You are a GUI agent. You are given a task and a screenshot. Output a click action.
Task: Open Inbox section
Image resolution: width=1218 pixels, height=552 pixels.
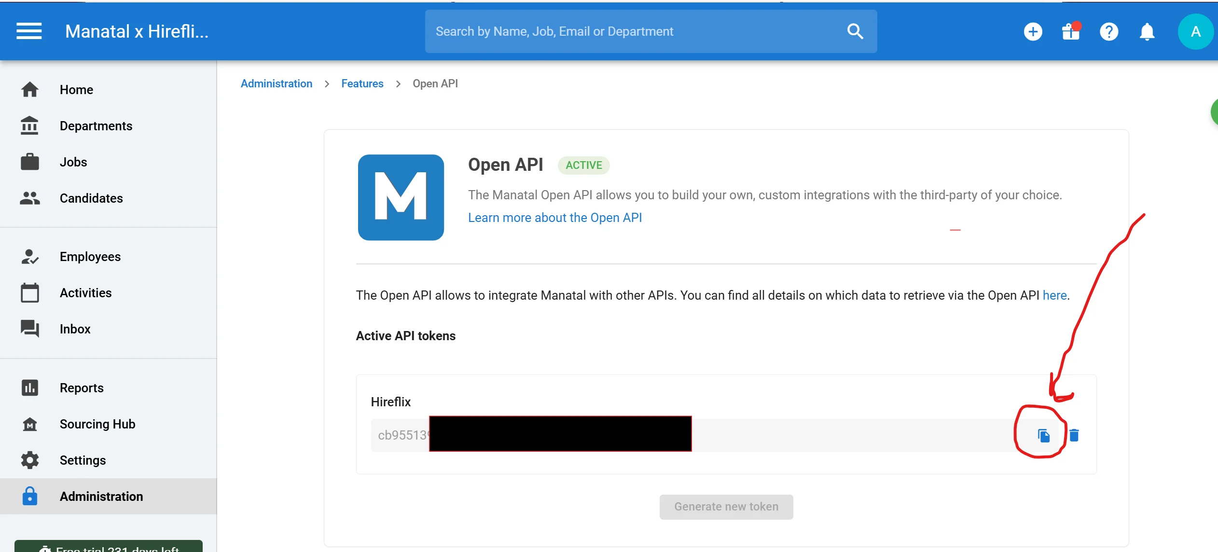[x=75, y=329]
